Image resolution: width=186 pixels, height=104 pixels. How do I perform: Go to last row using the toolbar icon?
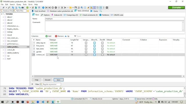point(49,8)
